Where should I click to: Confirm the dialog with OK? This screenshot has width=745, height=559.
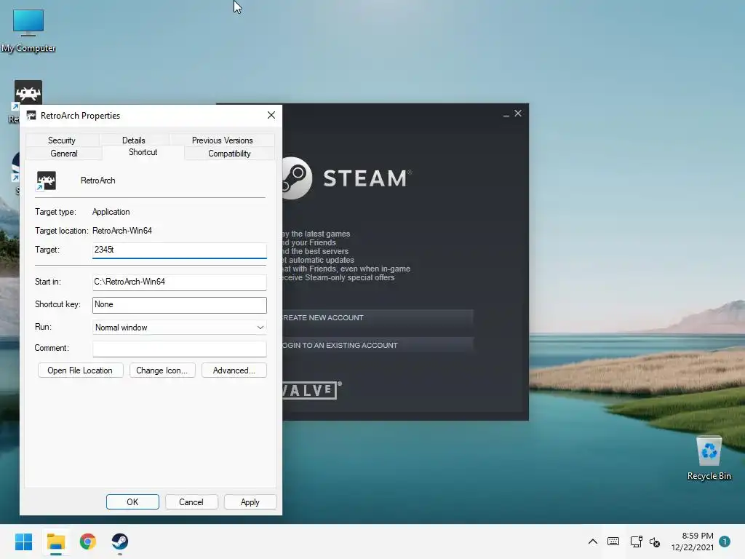pos(132,502)
